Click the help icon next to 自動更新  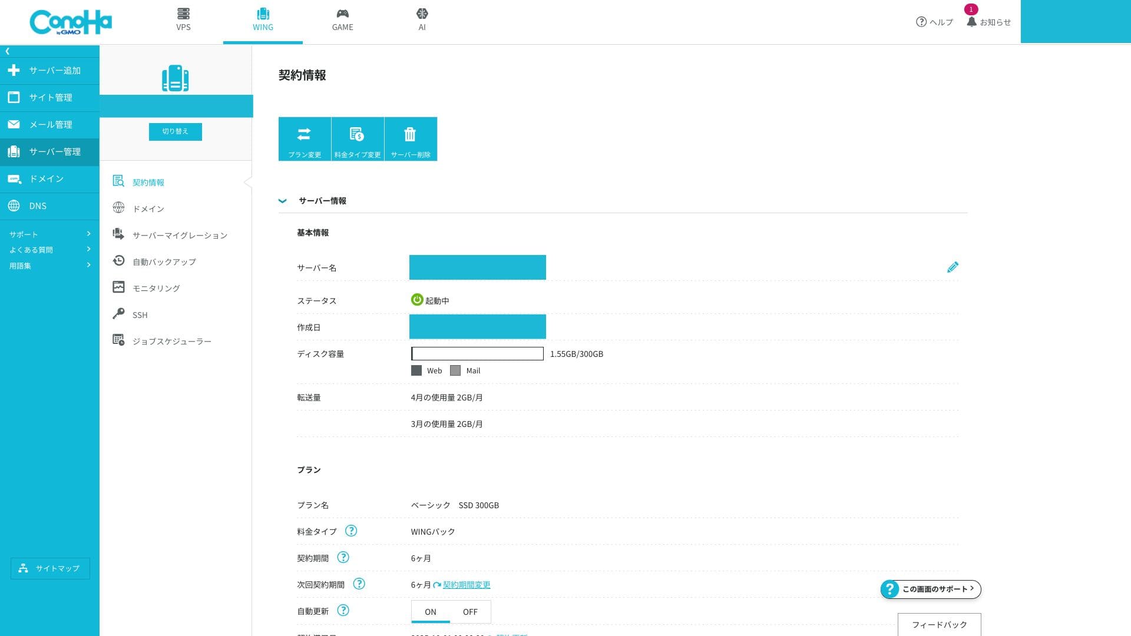pyautogui.click(x=343, y=610)
